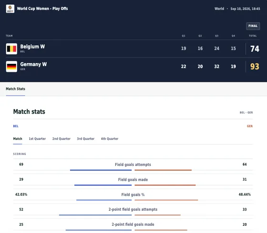This screenshot has height=233, width=267.
Task: Click the date Sep 10, 2026, 18:45
Action: click(x=245, y=9)
